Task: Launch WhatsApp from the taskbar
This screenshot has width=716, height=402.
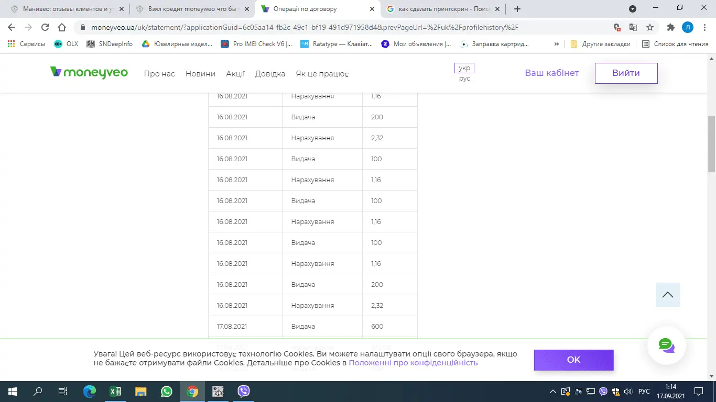Action: pyautogui.click(x=167, y=391)
